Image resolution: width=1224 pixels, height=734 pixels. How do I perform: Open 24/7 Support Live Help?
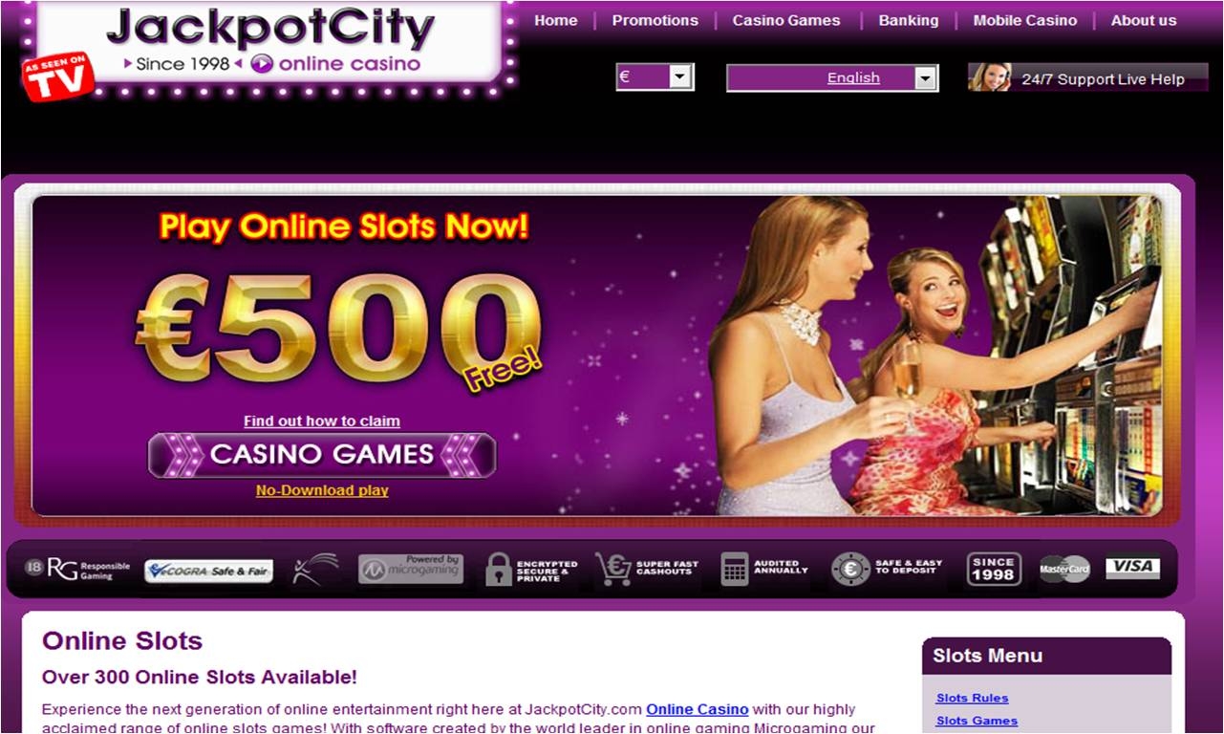point(1088,79)
